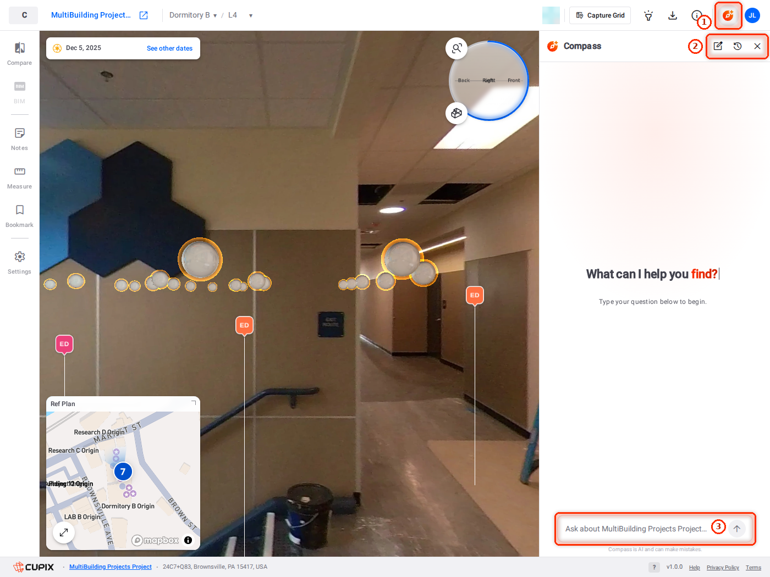
Task: Click the orange ED marker in center
Action: tap(244, 325)
